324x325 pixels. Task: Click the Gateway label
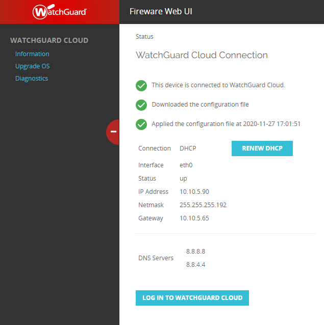151,218
